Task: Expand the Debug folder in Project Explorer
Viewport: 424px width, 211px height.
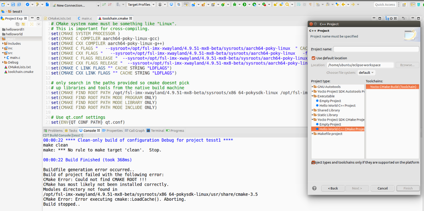Action: point(3,62)
